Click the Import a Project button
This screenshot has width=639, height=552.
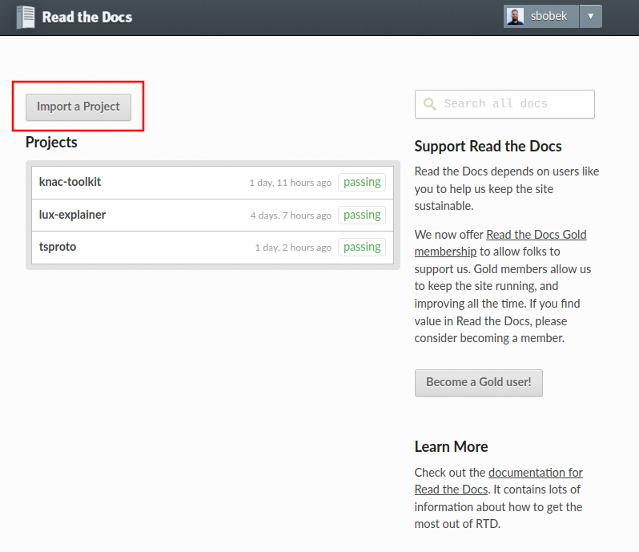[78, 107]
